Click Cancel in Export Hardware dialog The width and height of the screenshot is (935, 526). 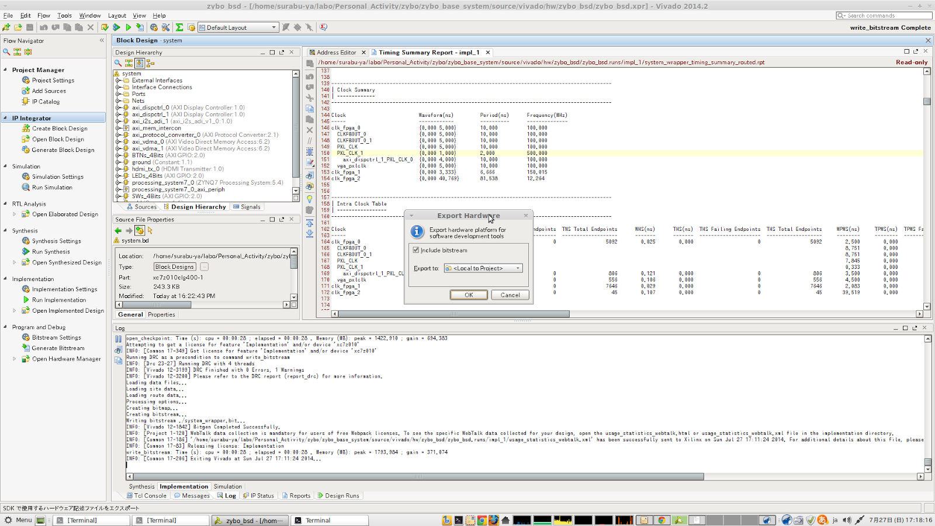pyautogui.click(x=510, y=295)
